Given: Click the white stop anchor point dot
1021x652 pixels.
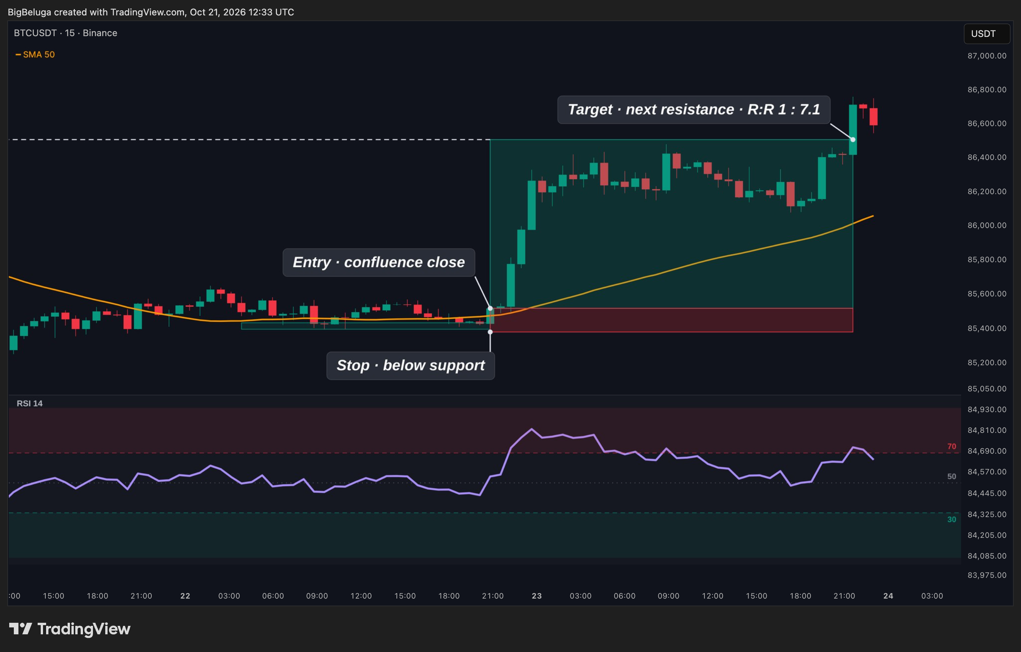Looking at the screenshot, I should (x=490, y=332).
